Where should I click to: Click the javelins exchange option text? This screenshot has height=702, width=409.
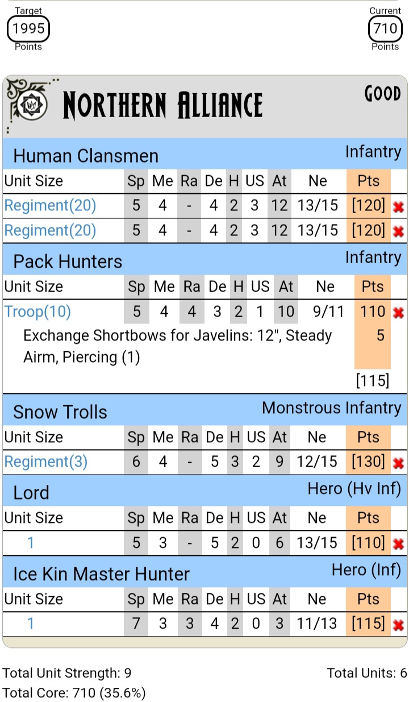pos(177,346)
